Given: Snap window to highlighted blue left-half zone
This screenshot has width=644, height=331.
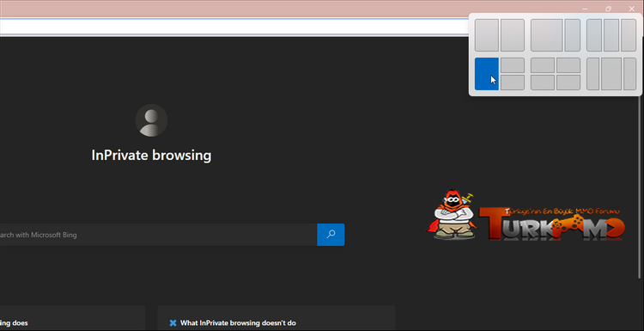Looking at the screenshot, I should click(x=487, y=74).
